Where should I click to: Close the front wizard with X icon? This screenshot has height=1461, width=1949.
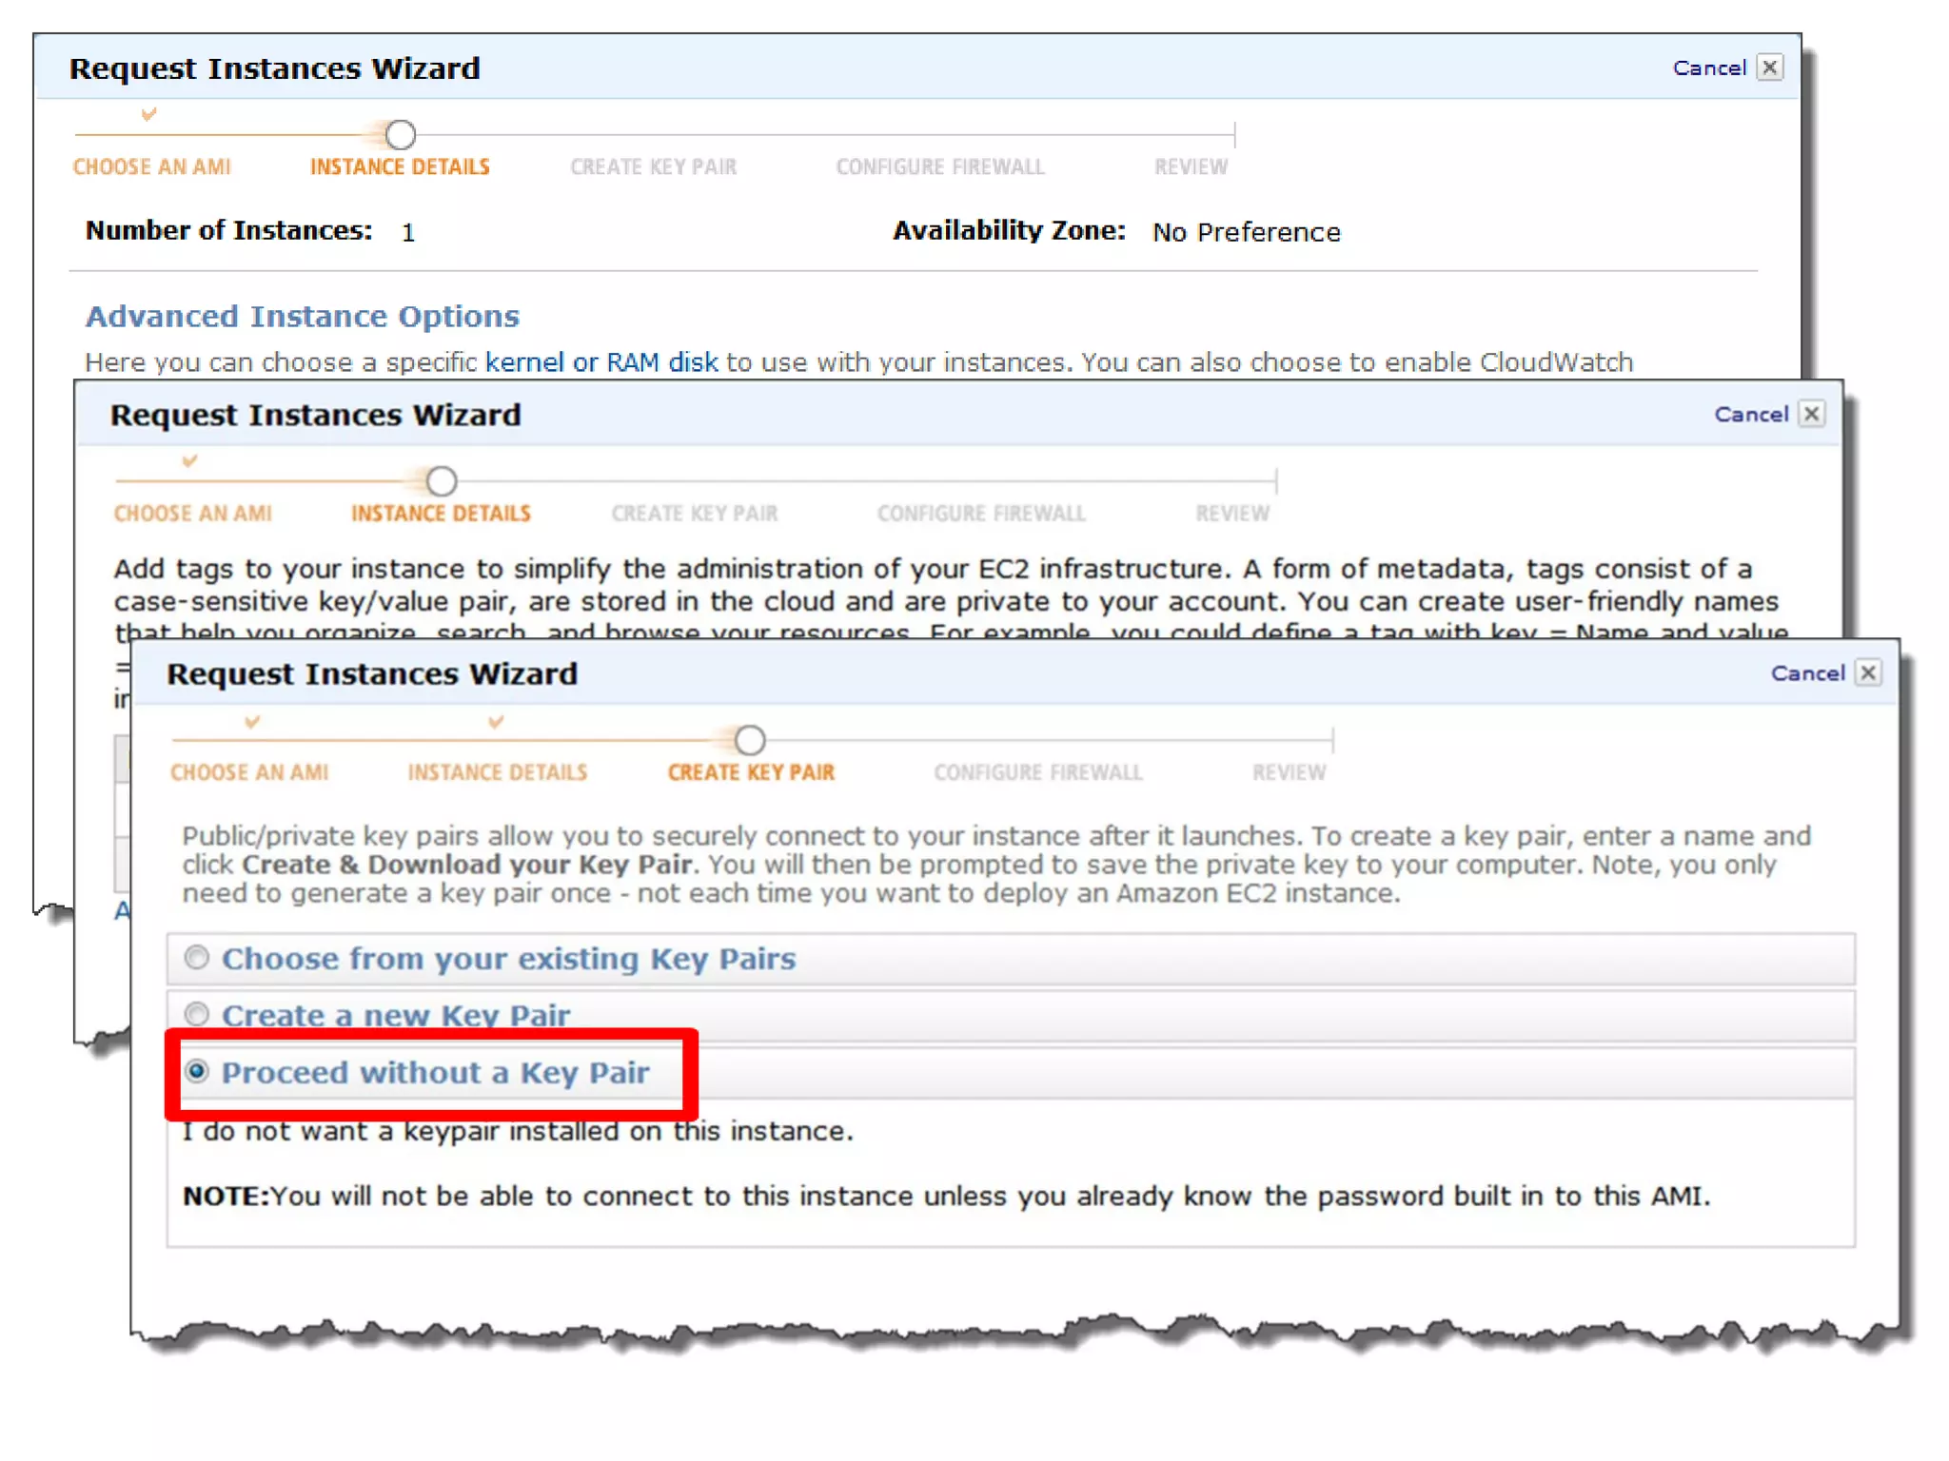(x=1868, y=673)
